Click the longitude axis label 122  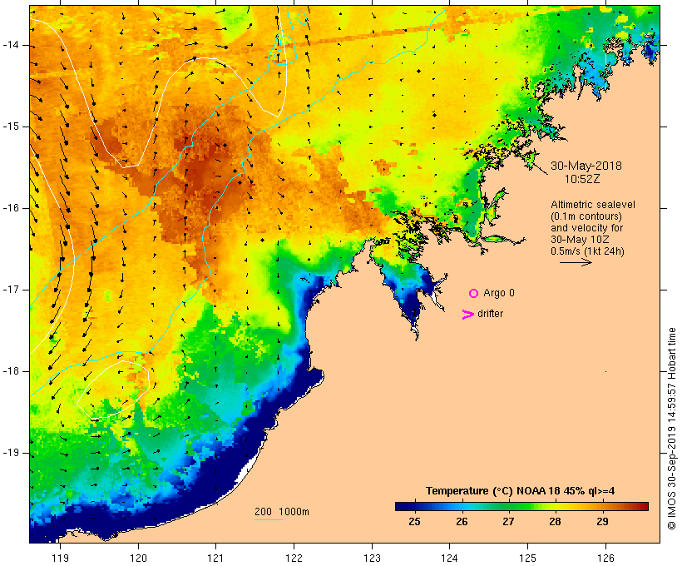coord(294,559)
